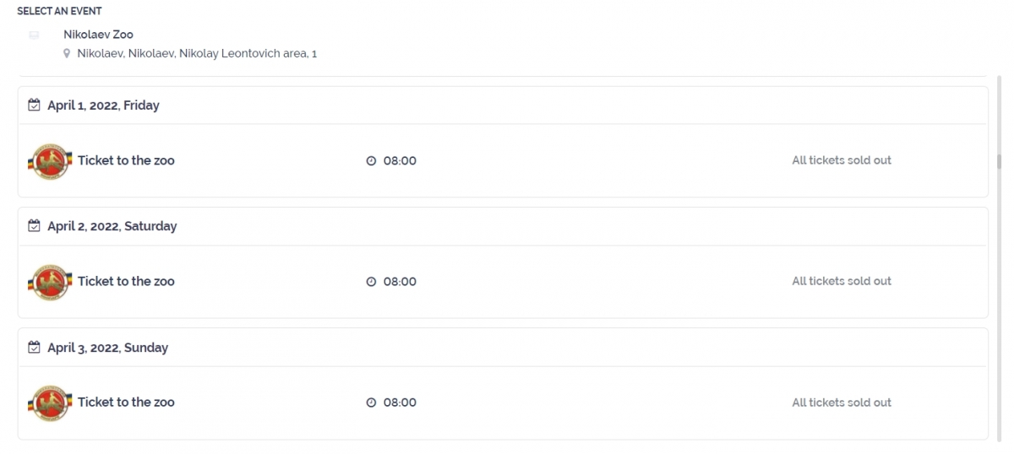The width and height of the screenshot is (1014, 454).
Task: Select the Nikolaev Zoo venue name
Action: pos(98,35)
